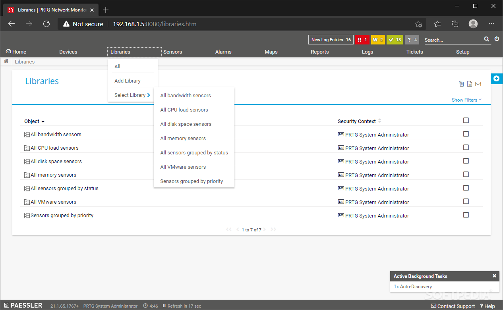Click user card icon in All bandwidth sensors row
Screen dimensions: 503x310
341,135
